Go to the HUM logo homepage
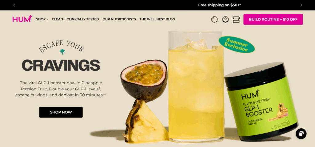 pyautogui.click(x=22, y=19)
